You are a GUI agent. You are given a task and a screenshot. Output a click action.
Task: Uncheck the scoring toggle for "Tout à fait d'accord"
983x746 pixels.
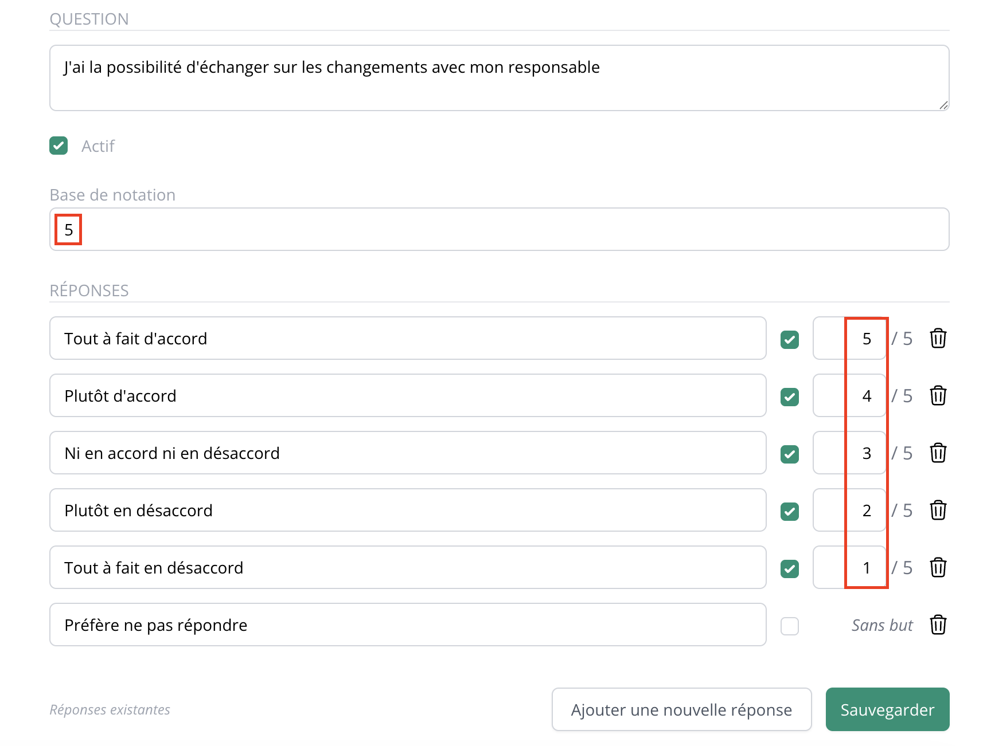790,339
